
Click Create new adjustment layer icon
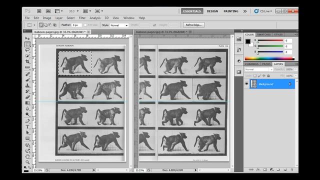[271, 169]
